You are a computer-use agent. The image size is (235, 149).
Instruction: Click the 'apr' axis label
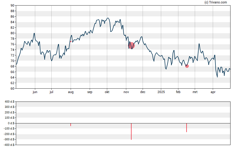(213, 92)
